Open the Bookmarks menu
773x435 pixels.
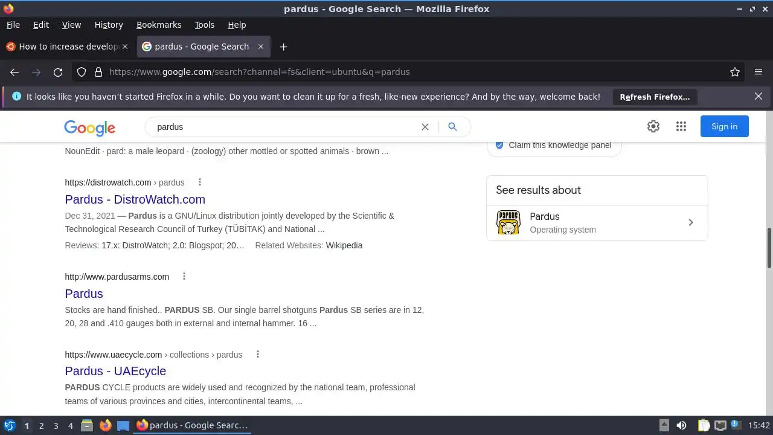(x=159, y=25)
